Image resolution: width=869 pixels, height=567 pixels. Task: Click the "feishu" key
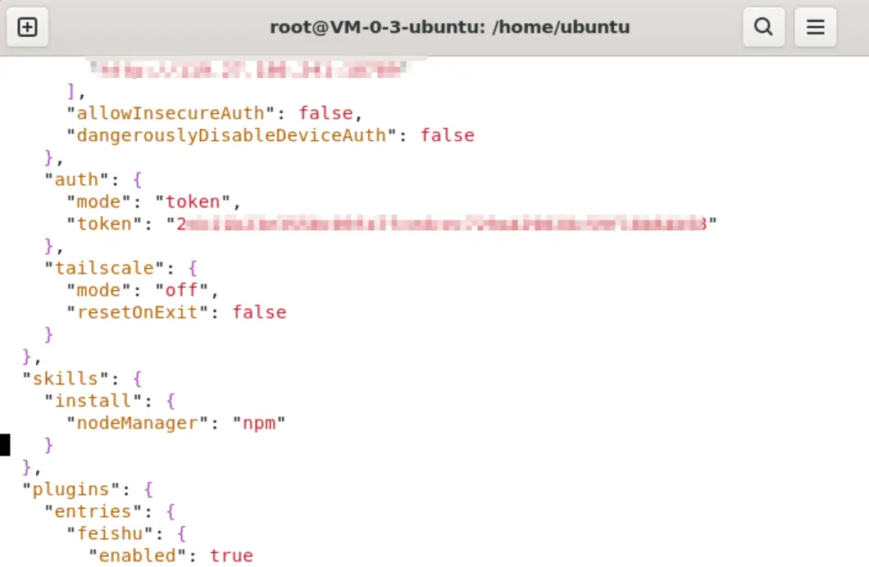(110, 533)
